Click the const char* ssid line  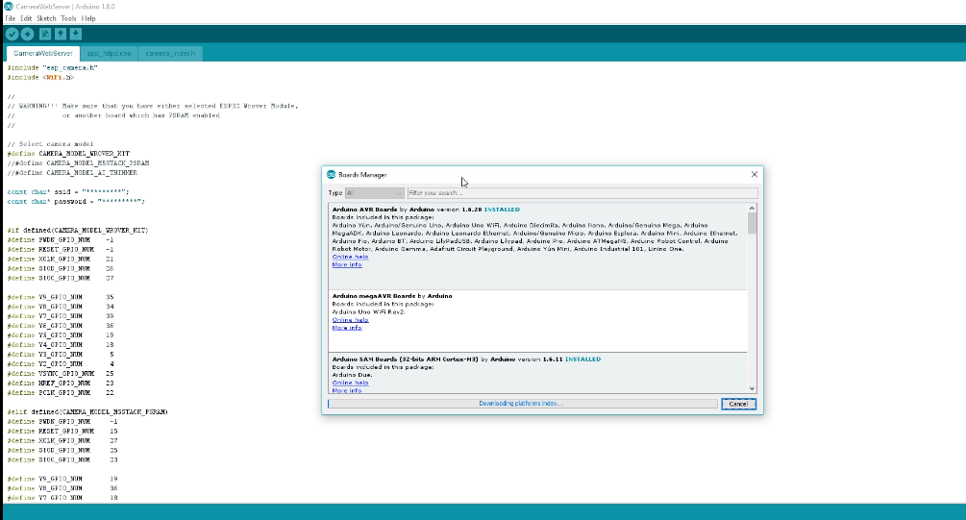tap(68, 192)
